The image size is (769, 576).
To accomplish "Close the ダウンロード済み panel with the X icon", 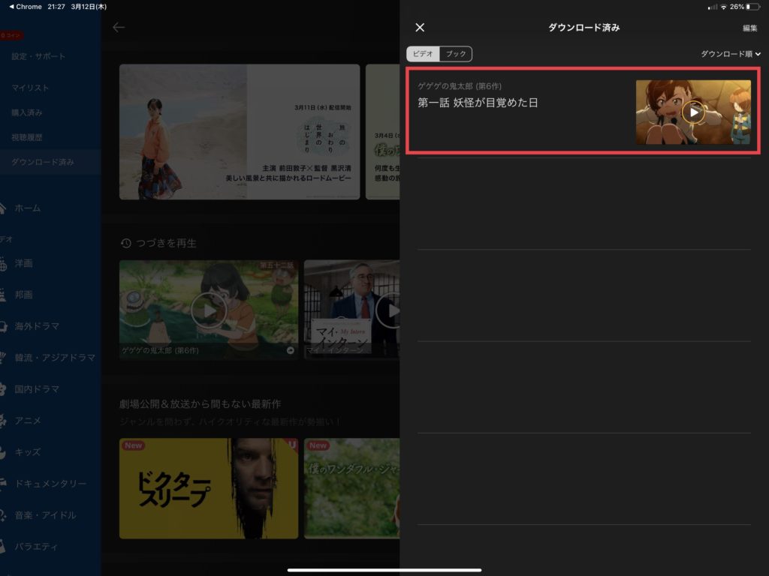I will (420, 28).
